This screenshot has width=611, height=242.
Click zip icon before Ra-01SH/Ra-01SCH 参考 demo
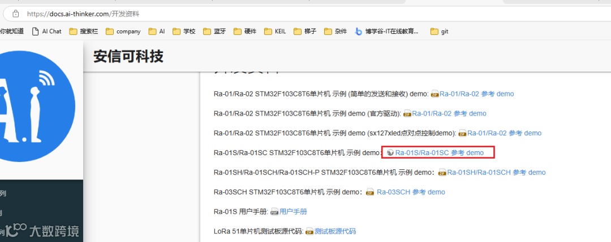pyautogui.click(x=442, y=173)
